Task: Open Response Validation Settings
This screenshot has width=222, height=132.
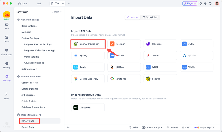Action: pyautogui.click(x=40, y=51)
